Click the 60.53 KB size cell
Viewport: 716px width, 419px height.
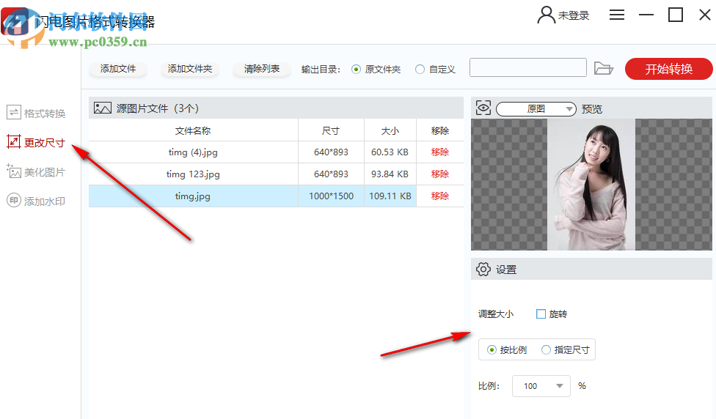[x=390, y=152]
